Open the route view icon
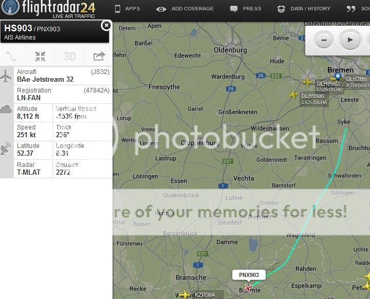Screen dimensions: 370x299 pos(11,57)
